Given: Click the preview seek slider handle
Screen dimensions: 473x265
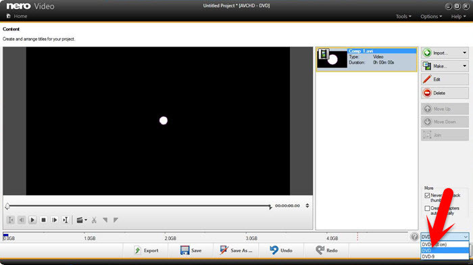Looking at the screenshot, I should [x=7, y=206].
